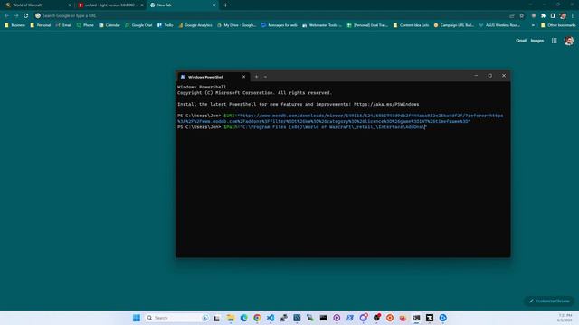
Task: Open the Trello bookmark
Action: point(165,25)
